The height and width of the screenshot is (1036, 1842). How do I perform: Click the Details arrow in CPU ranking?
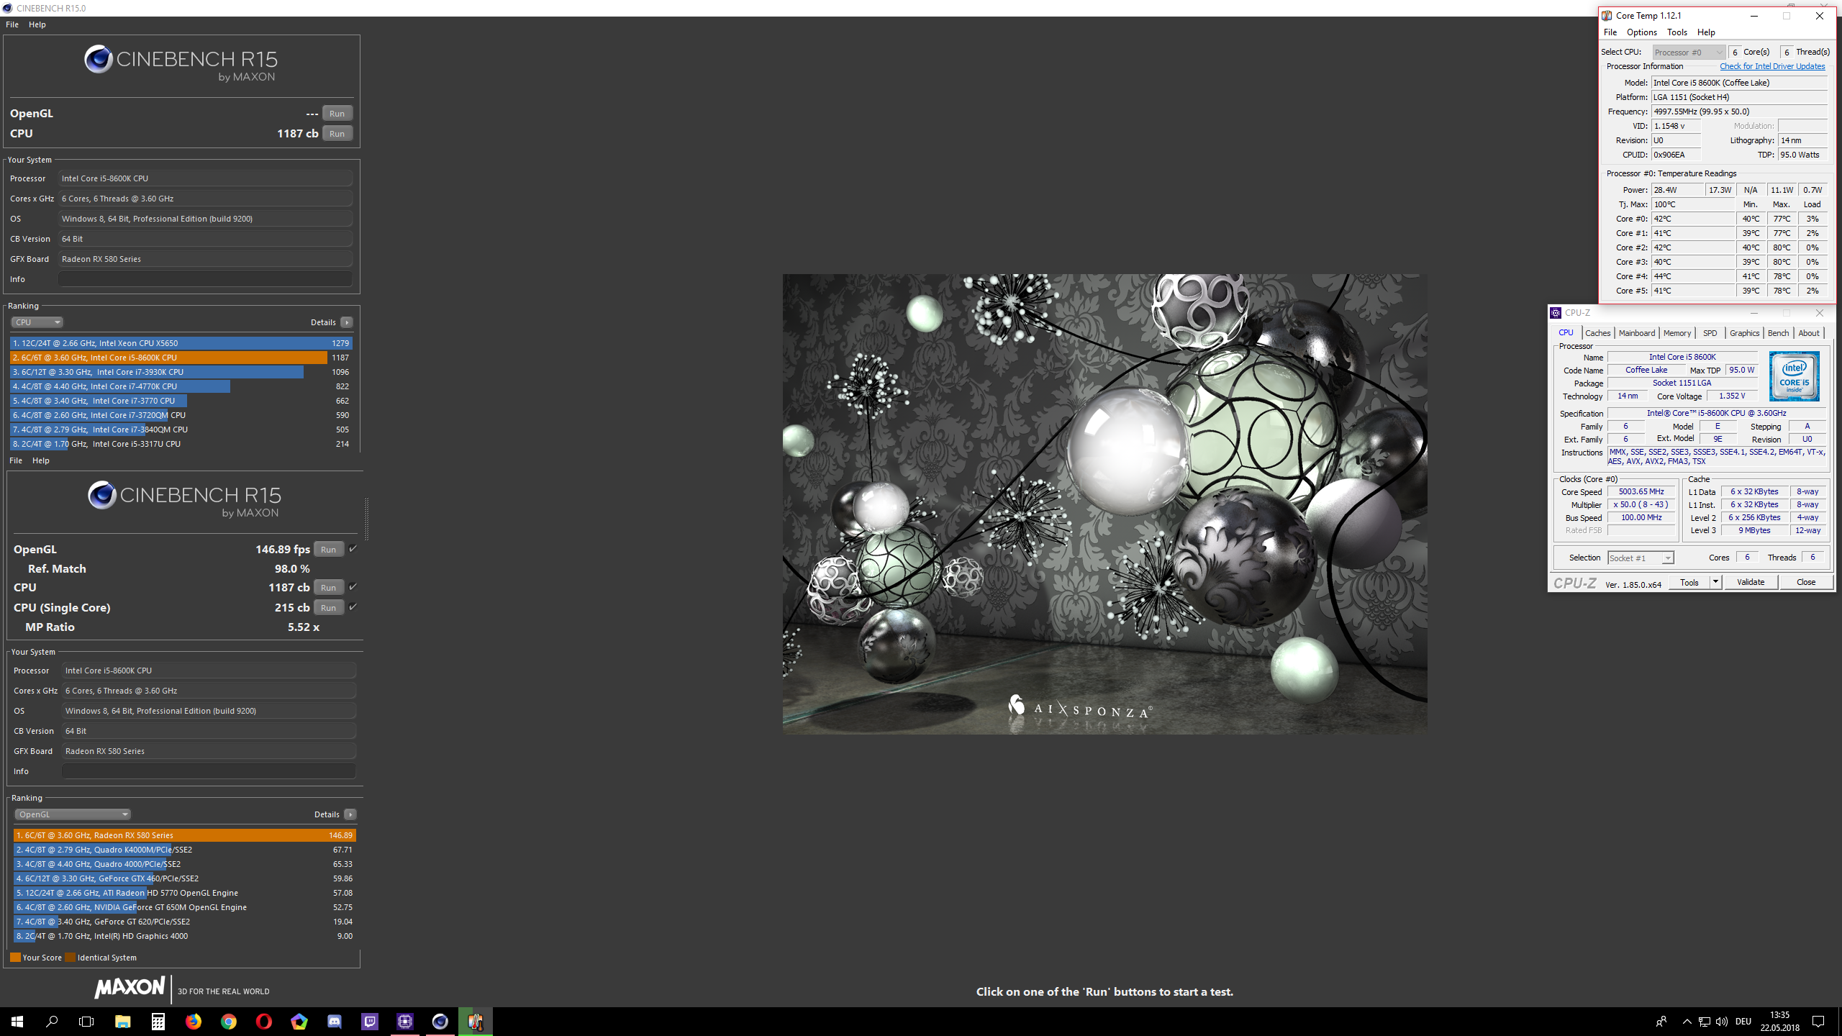click(347, 322)
